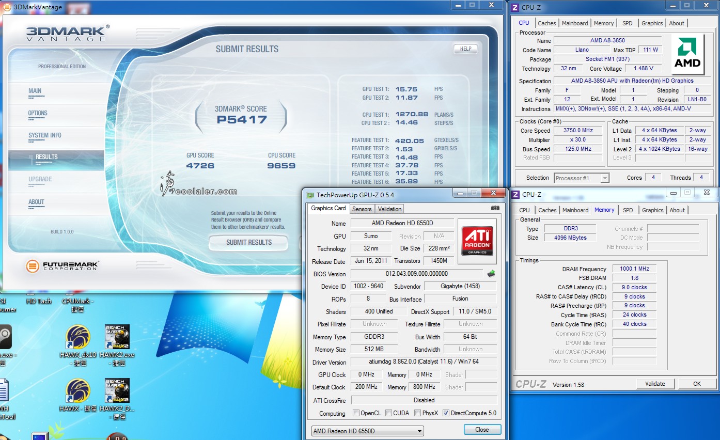Image resolution: width=720 pixels, height=440 pixels.
Task: Click the Driver Version field in GPU-Z
Action: 424,362
